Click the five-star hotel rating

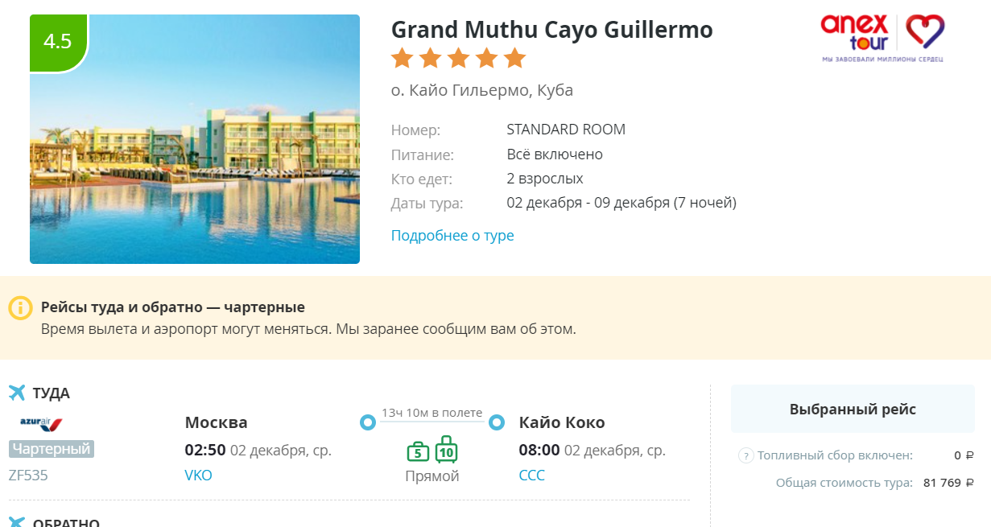(458, 59)
